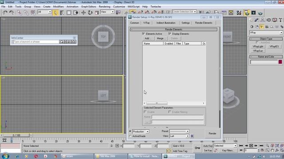Uncheck the Elements Active checkbox
284x159 pixels.
click(x=143, y=34)
